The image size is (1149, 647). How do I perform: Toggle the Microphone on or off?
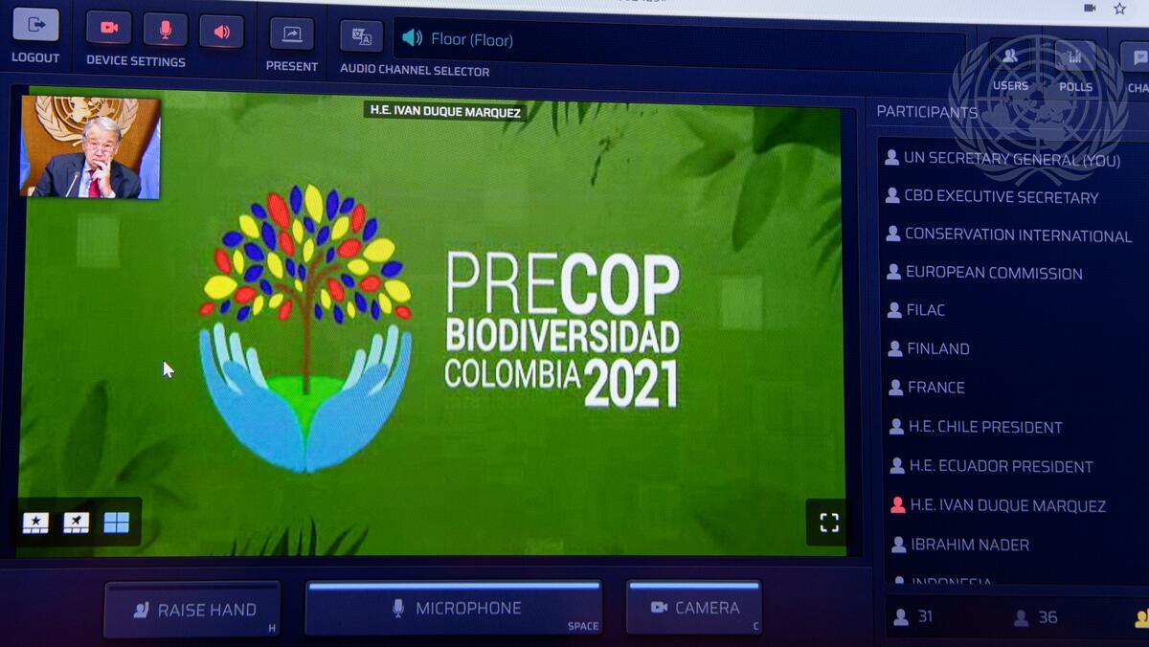coord(454,608)
